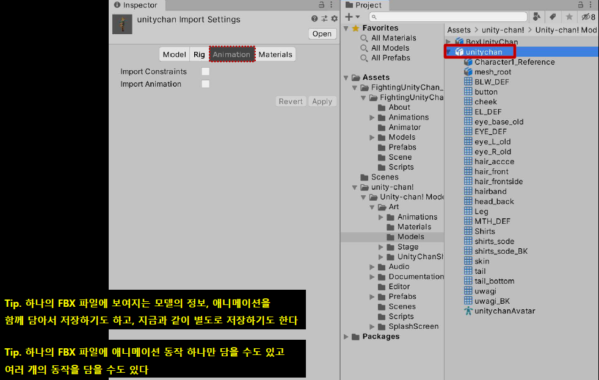Expand the SplashScreen folder

[x=372, y=326]
